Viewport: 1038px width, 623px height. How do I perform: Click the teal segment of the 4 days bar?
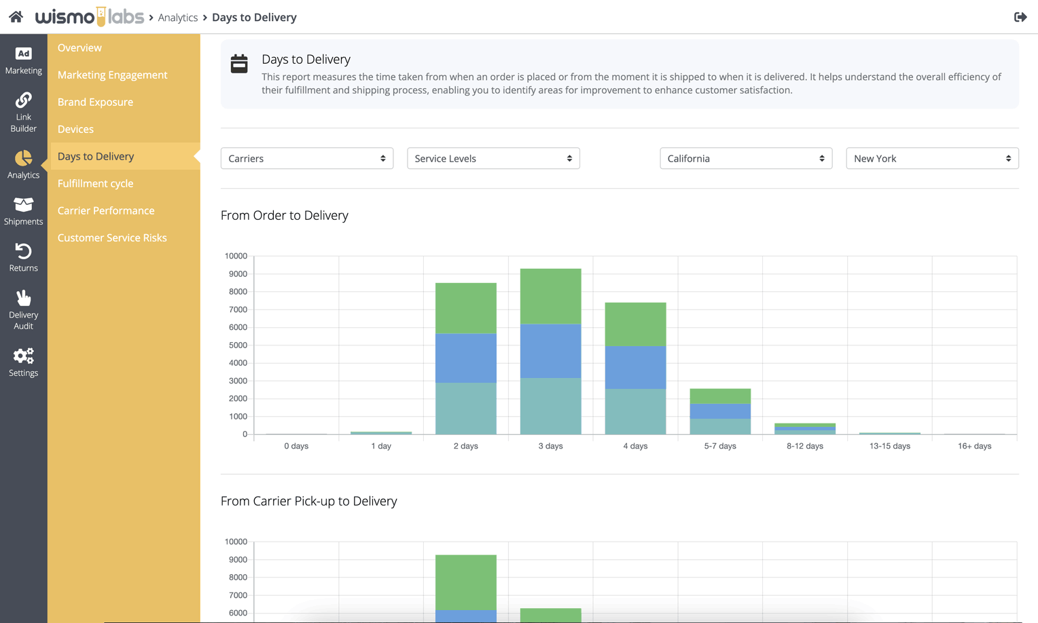point(635,411)
